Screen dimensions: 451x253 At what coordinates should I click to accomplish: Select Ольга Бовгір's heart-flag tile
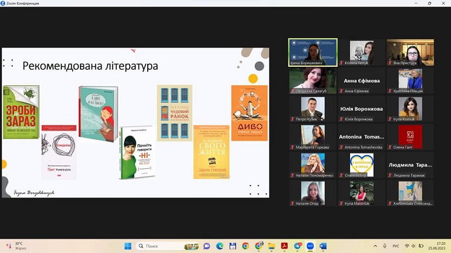361,165
